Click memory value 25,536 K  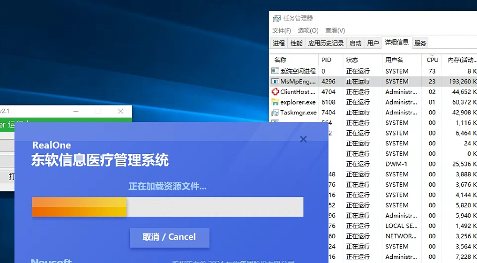click(x=464, y=164)
